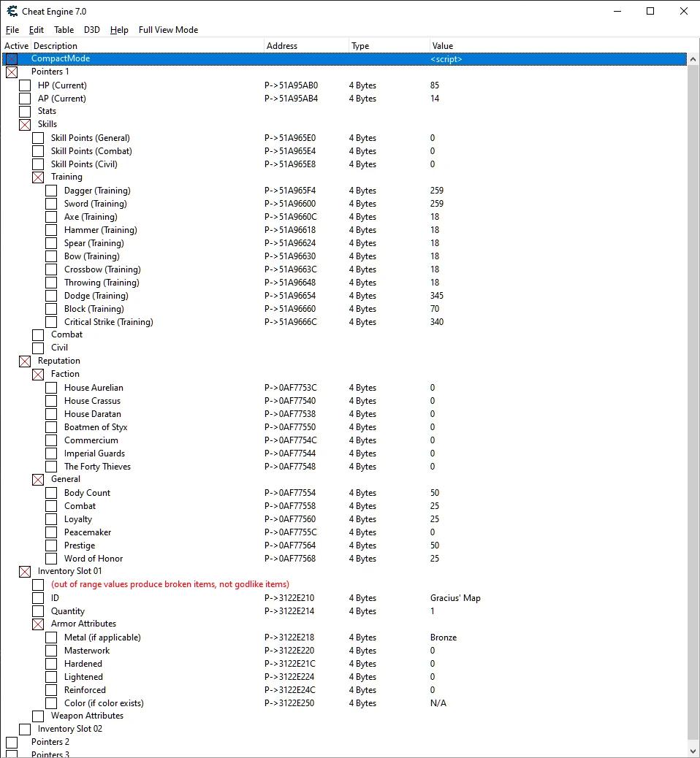Tick the Dodge (Training) checkbox

click(51, 296)
